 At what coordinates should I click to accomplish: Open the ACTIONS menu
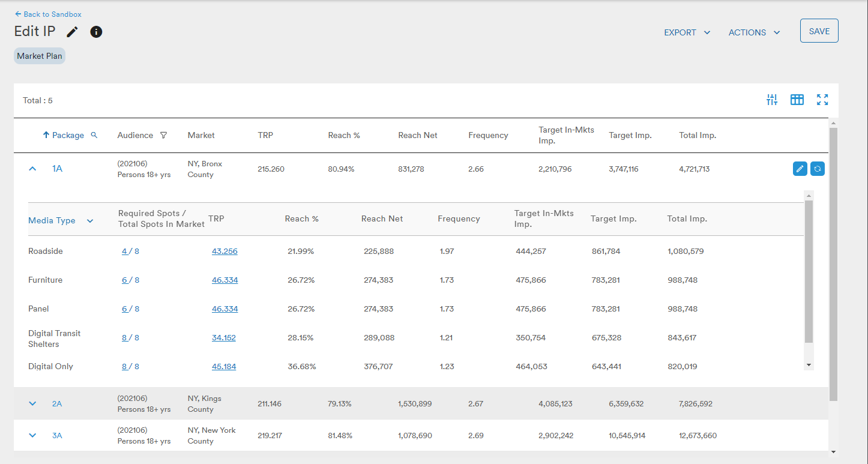coord(755,32)
